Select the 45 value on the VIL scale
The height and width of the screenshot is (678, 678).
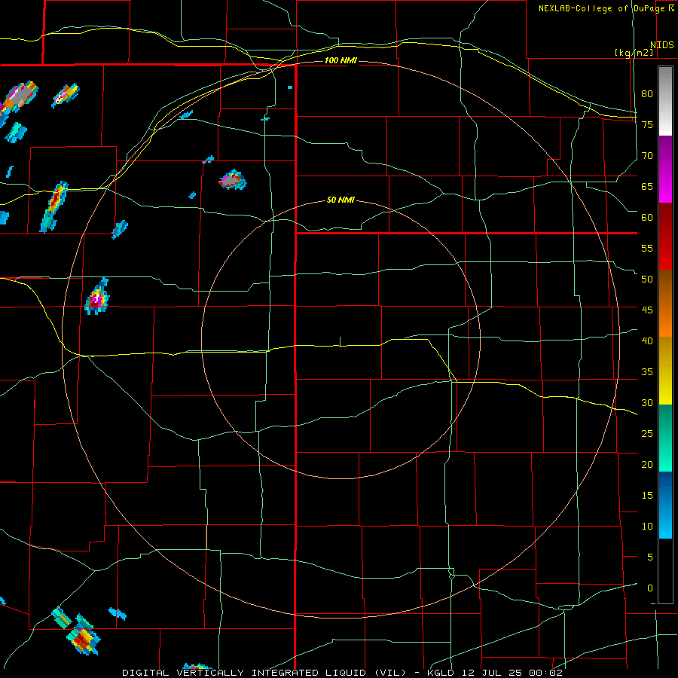tap(647, 310)
